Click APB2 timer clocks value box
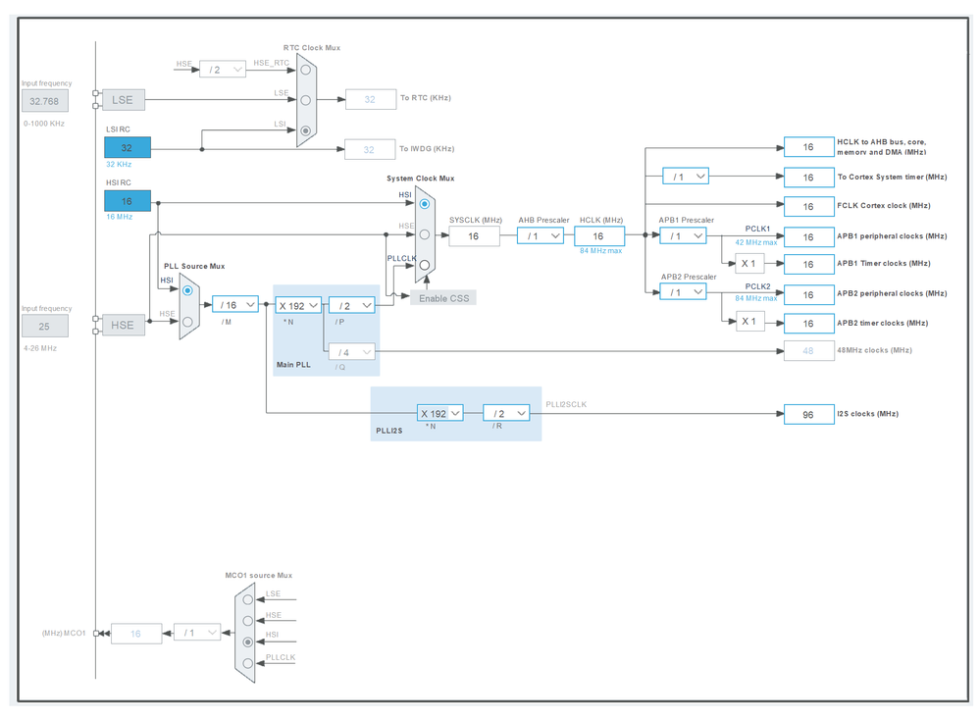Screen dimensions: 980x718 pos(808,323)
